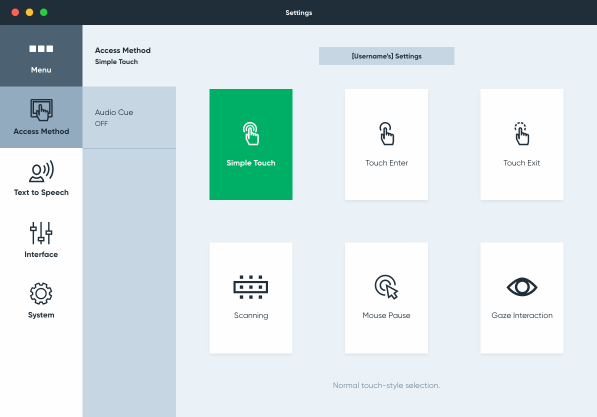
Task: Choose the Gaze Interaction tile label
Action: pyautogui.click(x=521, y=315)
